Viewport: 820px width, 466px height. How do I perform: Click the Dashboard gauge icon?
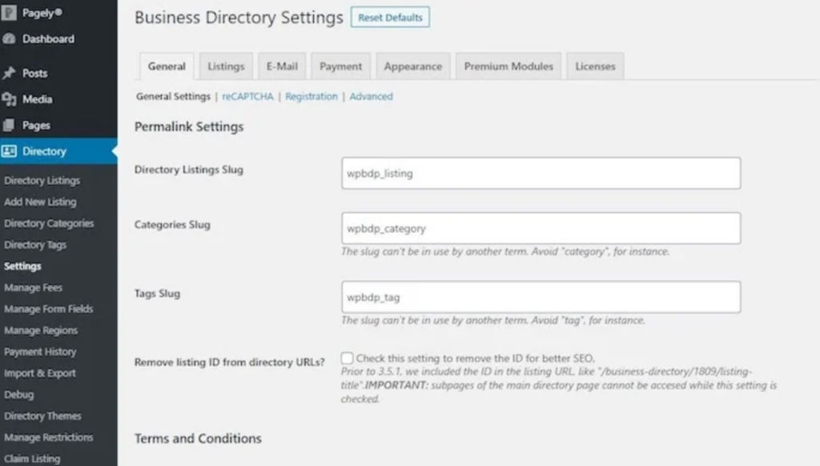point(9,39)
